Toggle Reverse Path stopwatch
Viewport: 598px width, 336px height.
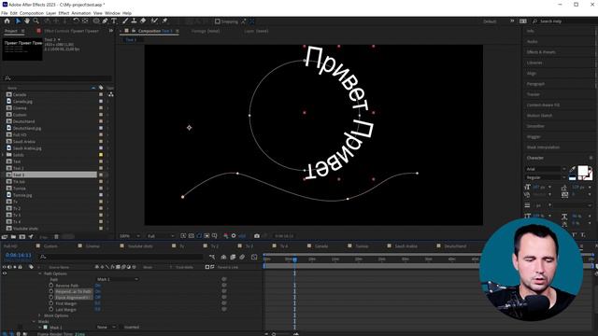pyautogui.click(x=51, y=286)
